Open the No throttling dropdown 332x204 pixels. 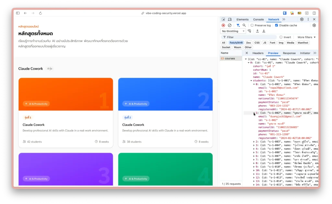(x=233, y=31)
